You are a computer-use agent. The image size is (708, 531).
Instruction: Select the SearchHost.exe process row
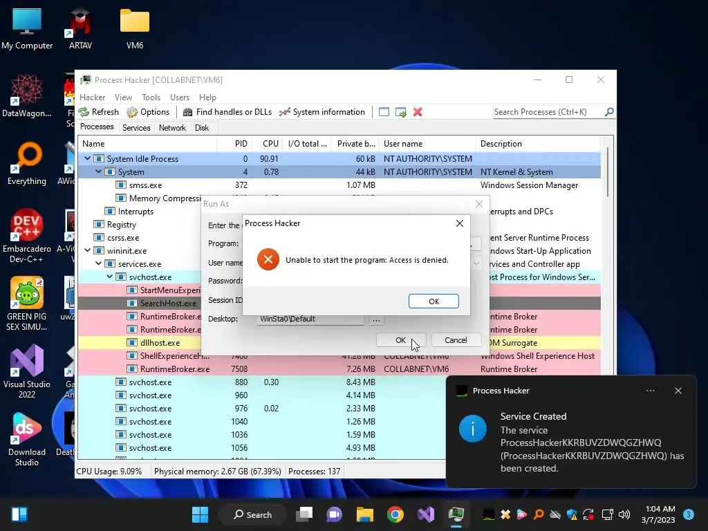click(x=339, y=304)
